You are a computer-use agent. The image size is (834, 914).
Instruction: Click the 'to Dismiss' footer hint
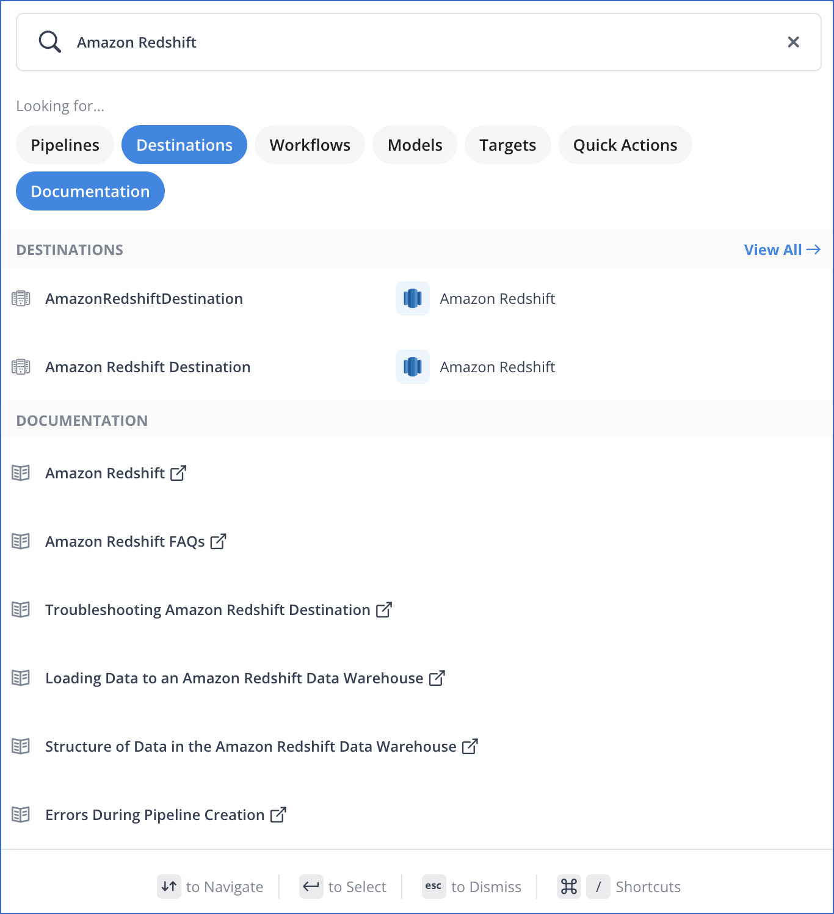[486, 887]
